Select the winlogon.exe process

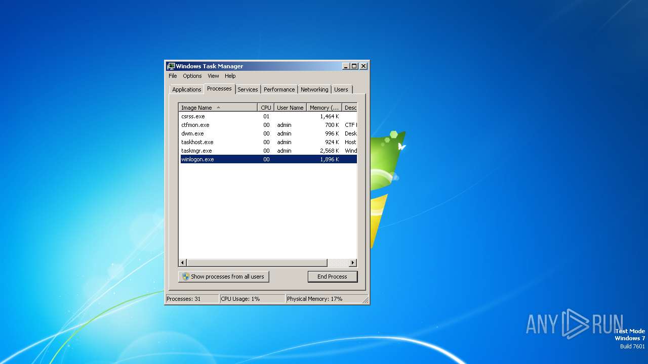point(268,159)
